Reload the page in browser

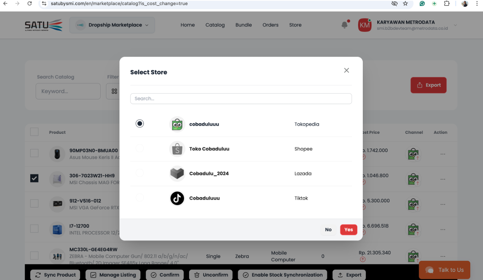point(29,4)
